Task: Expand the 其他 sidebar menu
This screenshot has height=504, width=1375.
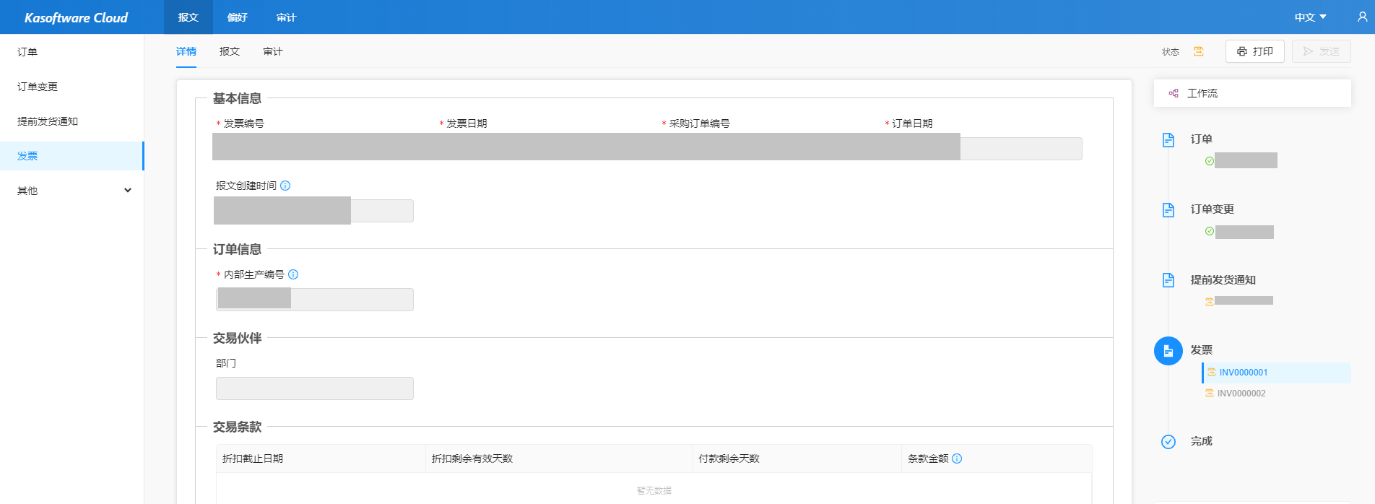Action: point(71,191)
